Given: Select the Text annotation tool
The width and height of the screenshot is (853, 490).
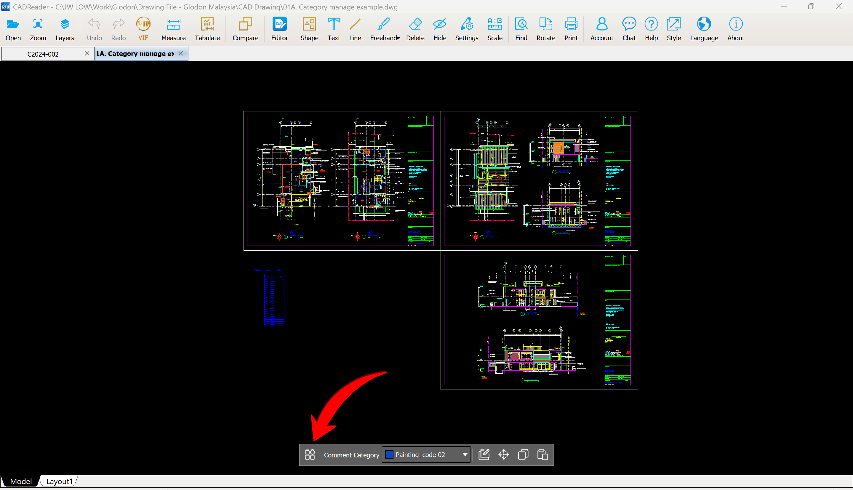Looking at the screenshot, I should [x=333, y=29].
